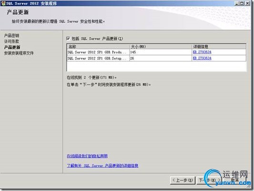Viewport: 254px width, 191px height.
Task: Select the 安装安装程序文件 step in the sidebar
Action: click(19, 53)
